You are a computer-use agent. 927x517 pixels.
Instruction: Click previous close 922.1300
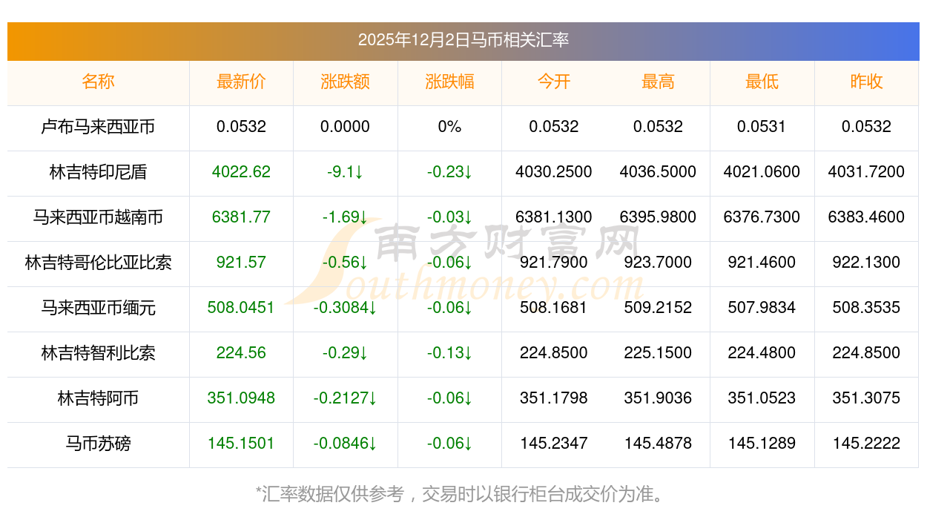tap(866, 263)
